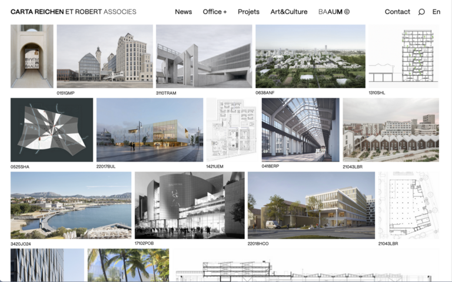Click the 22018HCO project caption

click(258, 243)
